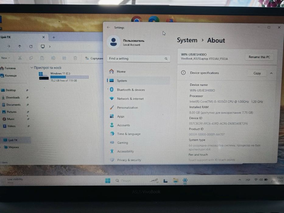Viewport: 284px width, 213px height.
Task: Click the System breadcrumb link
Action: (x=187, y=40)
